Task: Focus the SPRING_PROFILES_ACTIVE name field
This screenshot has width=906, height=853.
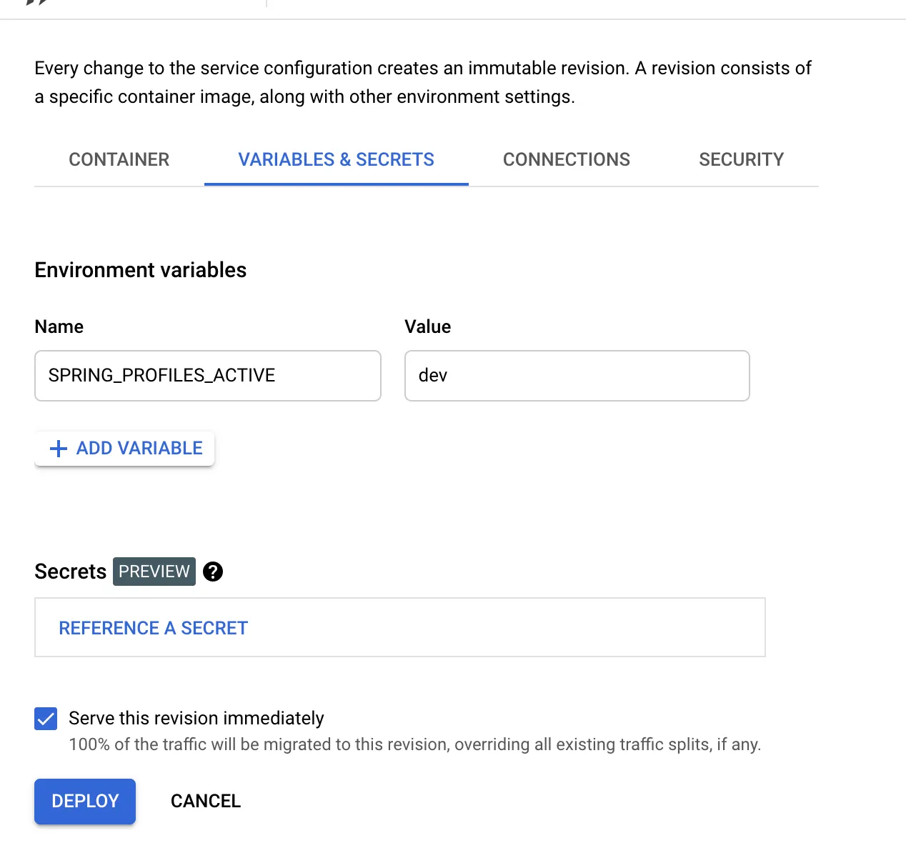Action: click(207, 376)
